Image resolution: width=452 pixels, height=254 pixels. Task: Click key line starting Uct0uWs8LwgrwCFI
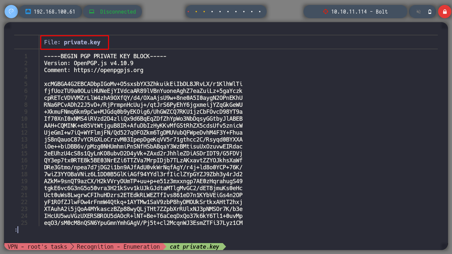[143, 195]
